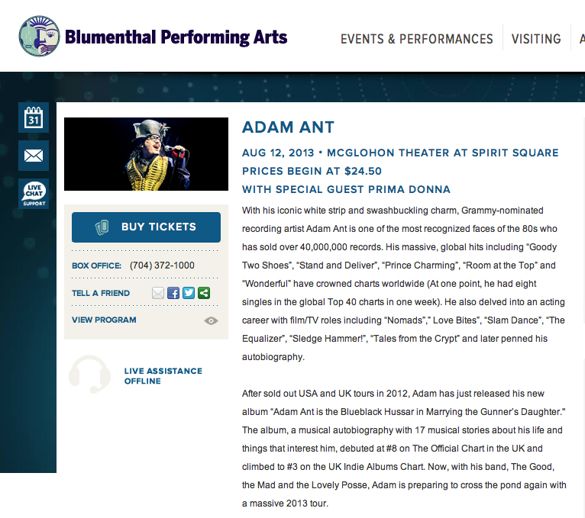Click the green share icon
Image resolution: width=585 pixels, height=518 pixels.
tap(204, 293)
